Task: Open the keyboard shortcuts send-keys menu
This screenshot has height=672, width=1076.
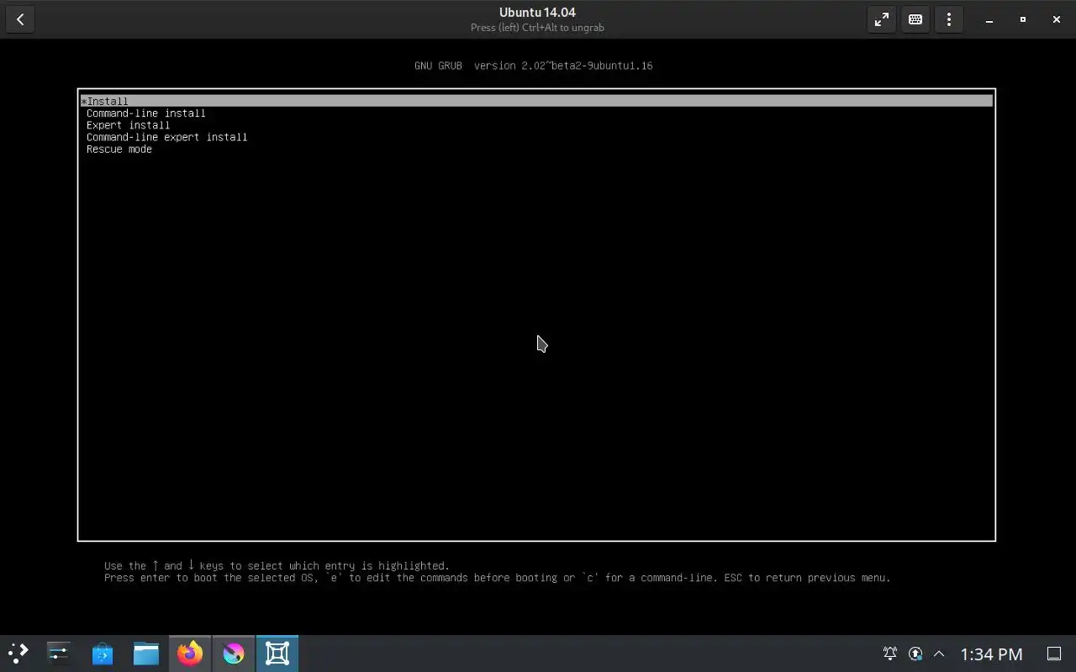Action: (x=915, y=19)
